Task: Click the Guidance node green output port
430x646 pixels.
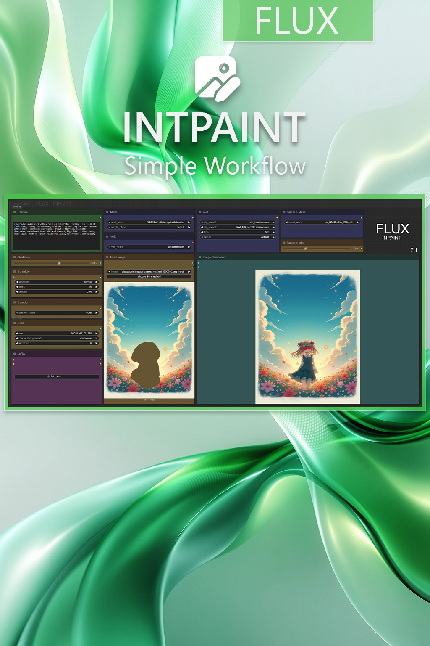Action: [x=100, y=263]
